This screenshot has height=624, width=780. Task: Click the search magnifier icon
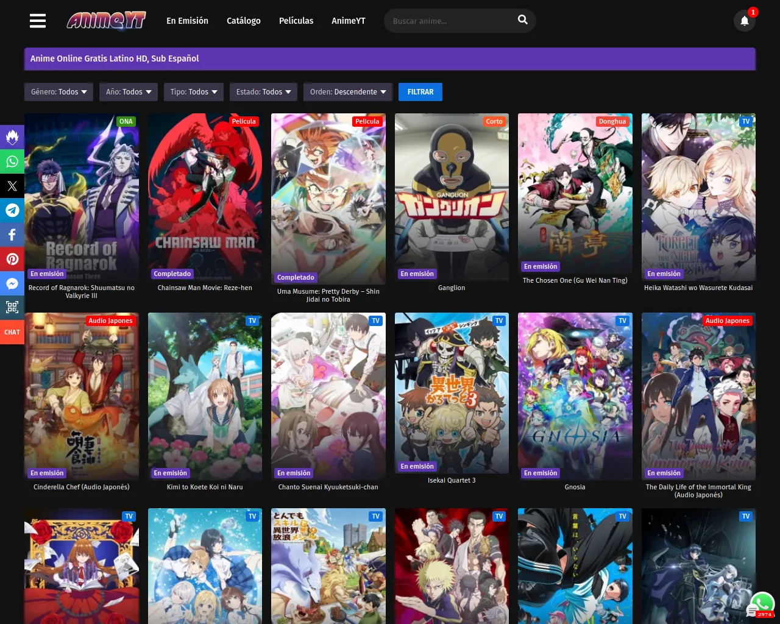(522, 20)
